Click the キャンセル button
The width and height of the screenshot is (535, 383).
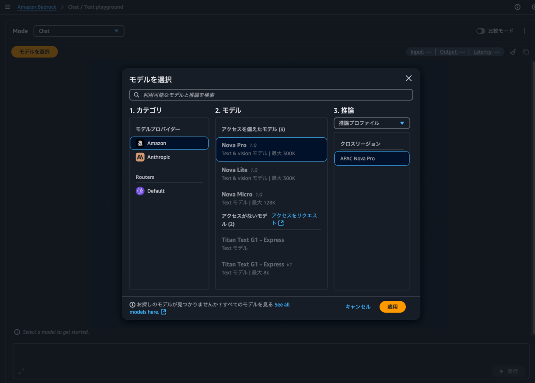pyautogui.click(x=358, y=307)
